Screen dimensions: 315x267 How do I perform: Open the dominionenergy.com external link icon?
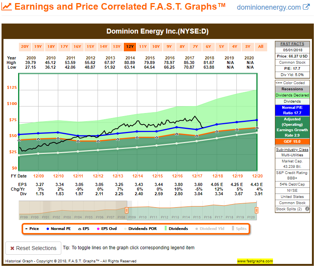[306, 7]
